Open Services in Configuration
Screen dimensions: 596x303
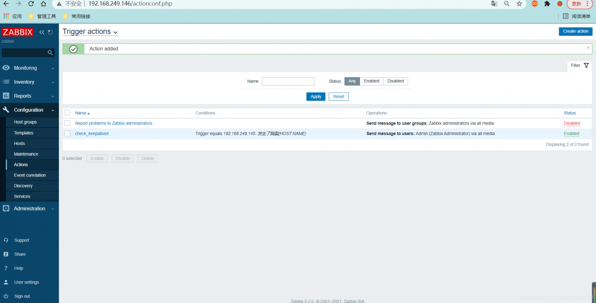tap(22, 197)
